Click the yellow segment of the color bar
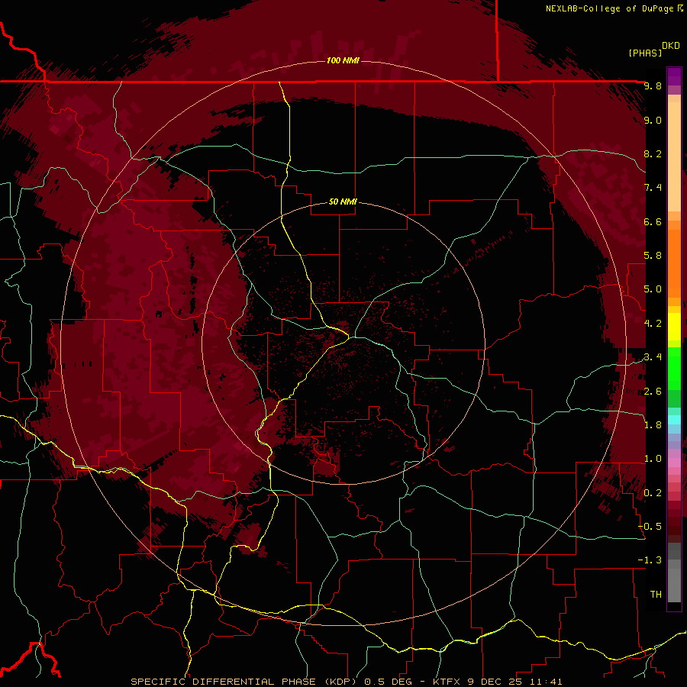 (674, 327)
